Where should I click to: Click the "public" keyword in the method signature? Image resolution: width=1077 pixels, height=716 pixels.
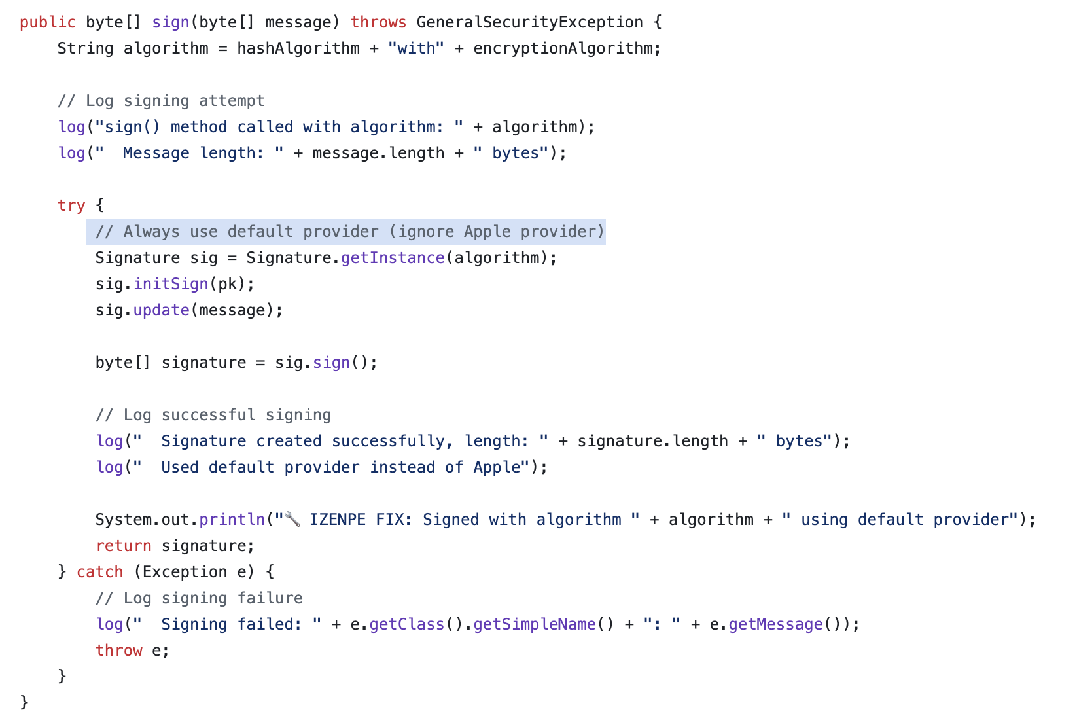(47, 22)
